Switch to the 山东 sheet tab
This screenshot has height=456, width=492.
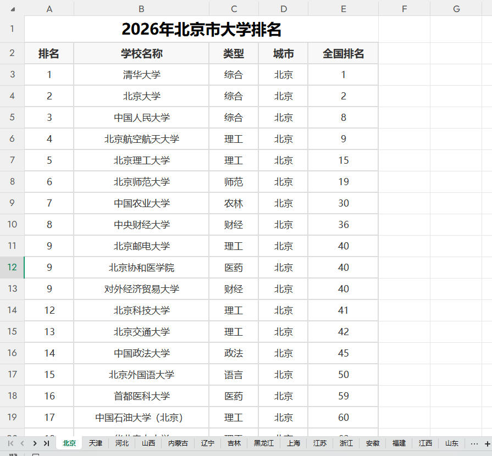tap(451, 443)
